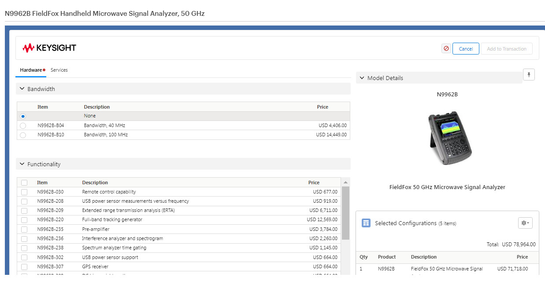Toggle the select-all Functionality header checkbox

click(24, 182)
